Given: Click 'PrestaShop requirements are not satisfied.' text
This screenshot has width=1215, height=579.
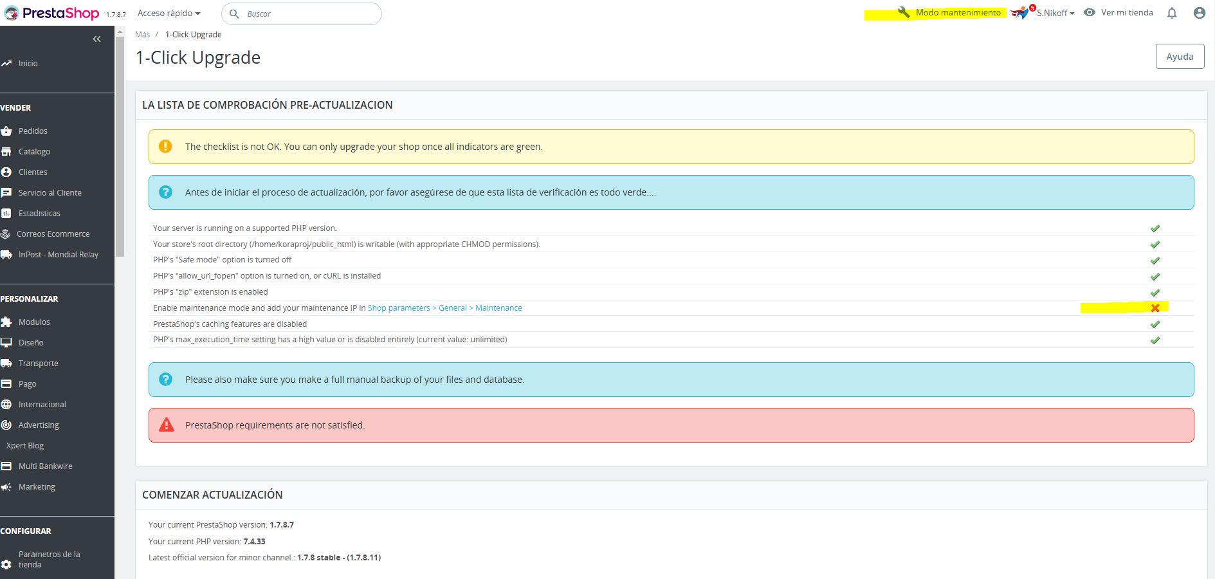Looking at the screenshot, I should pos(275,425).
